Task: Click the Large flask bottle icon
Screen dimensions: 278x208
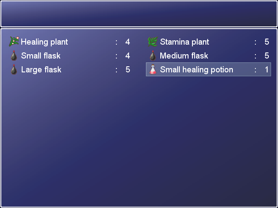Action: [14, 69]
